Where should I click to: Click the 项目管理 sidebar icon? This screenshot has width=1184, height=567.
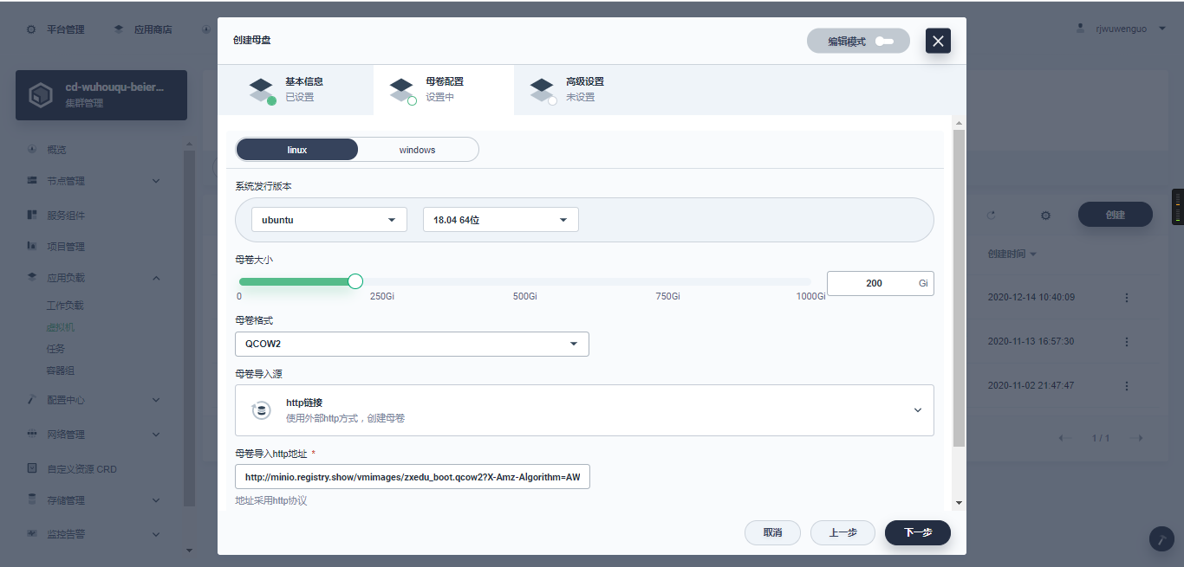[x=31, y=247]
